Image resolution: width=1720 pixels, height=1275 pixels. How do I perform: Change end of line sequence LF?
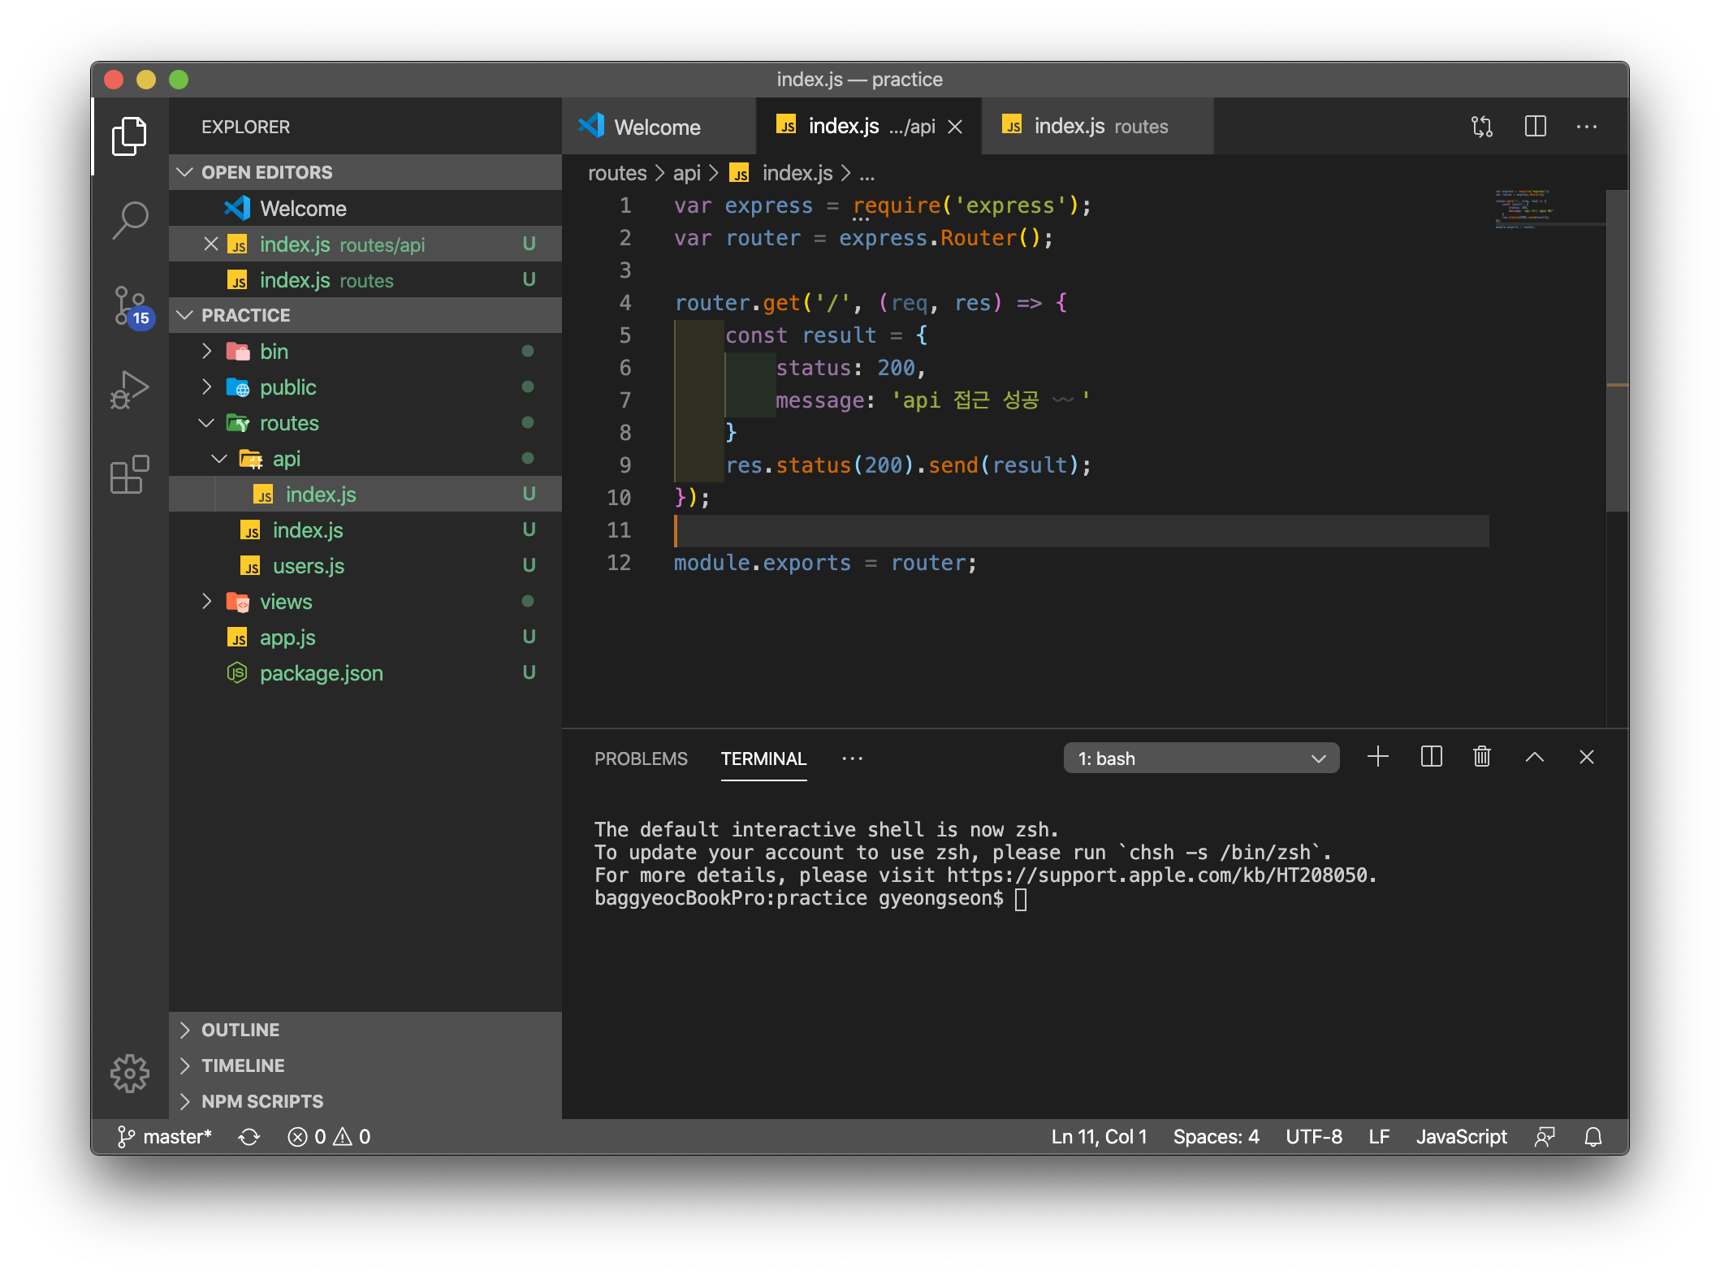1378,1137
